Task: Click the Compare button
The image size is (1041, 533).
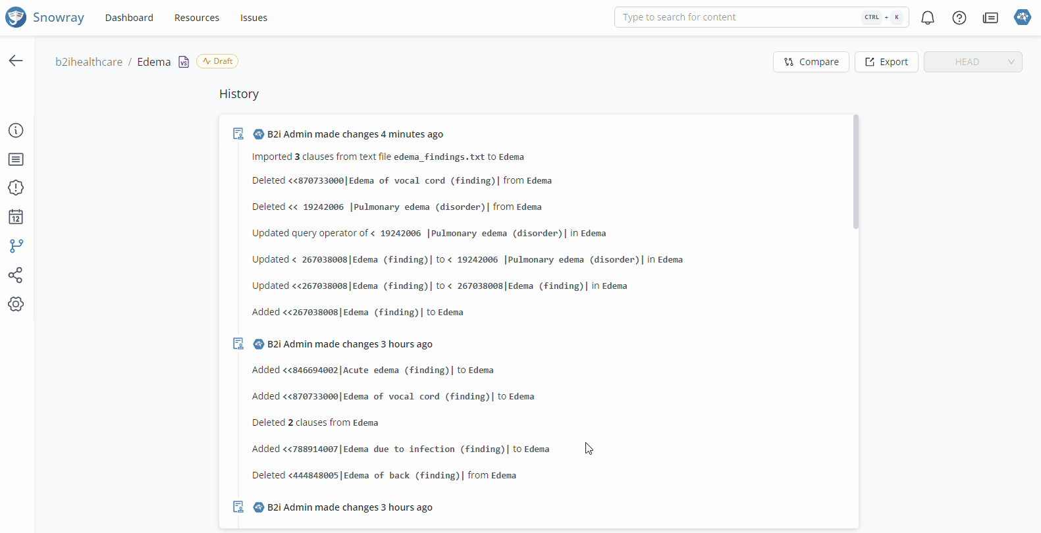Action: [811, 62]
